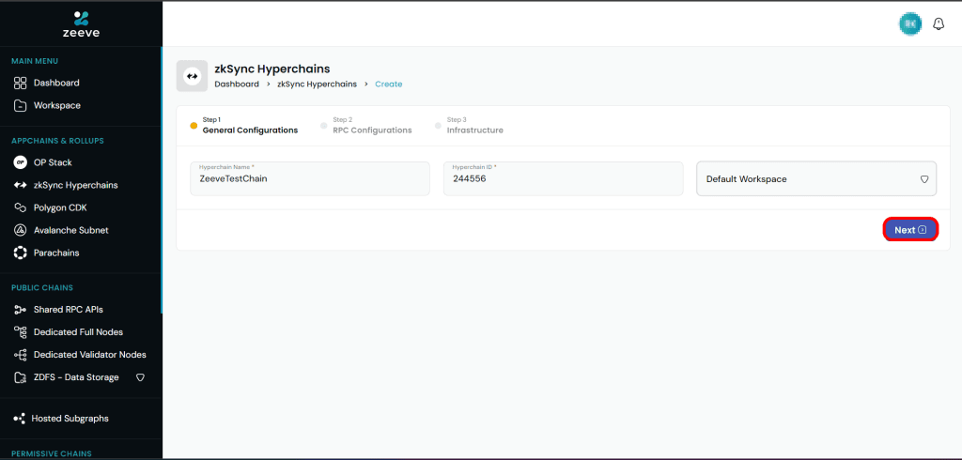
Task: Click the sidebar scrollbar
Action: 162,181
